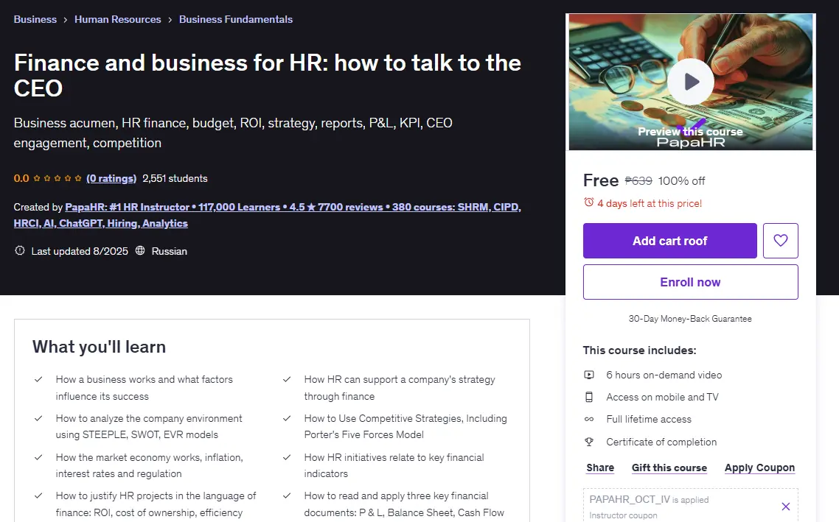The width and height of the screenshot is (839, 522).
Task: Click checkmark beside 'How HR initiatives relate'
Action: click(x=287, y=457)
